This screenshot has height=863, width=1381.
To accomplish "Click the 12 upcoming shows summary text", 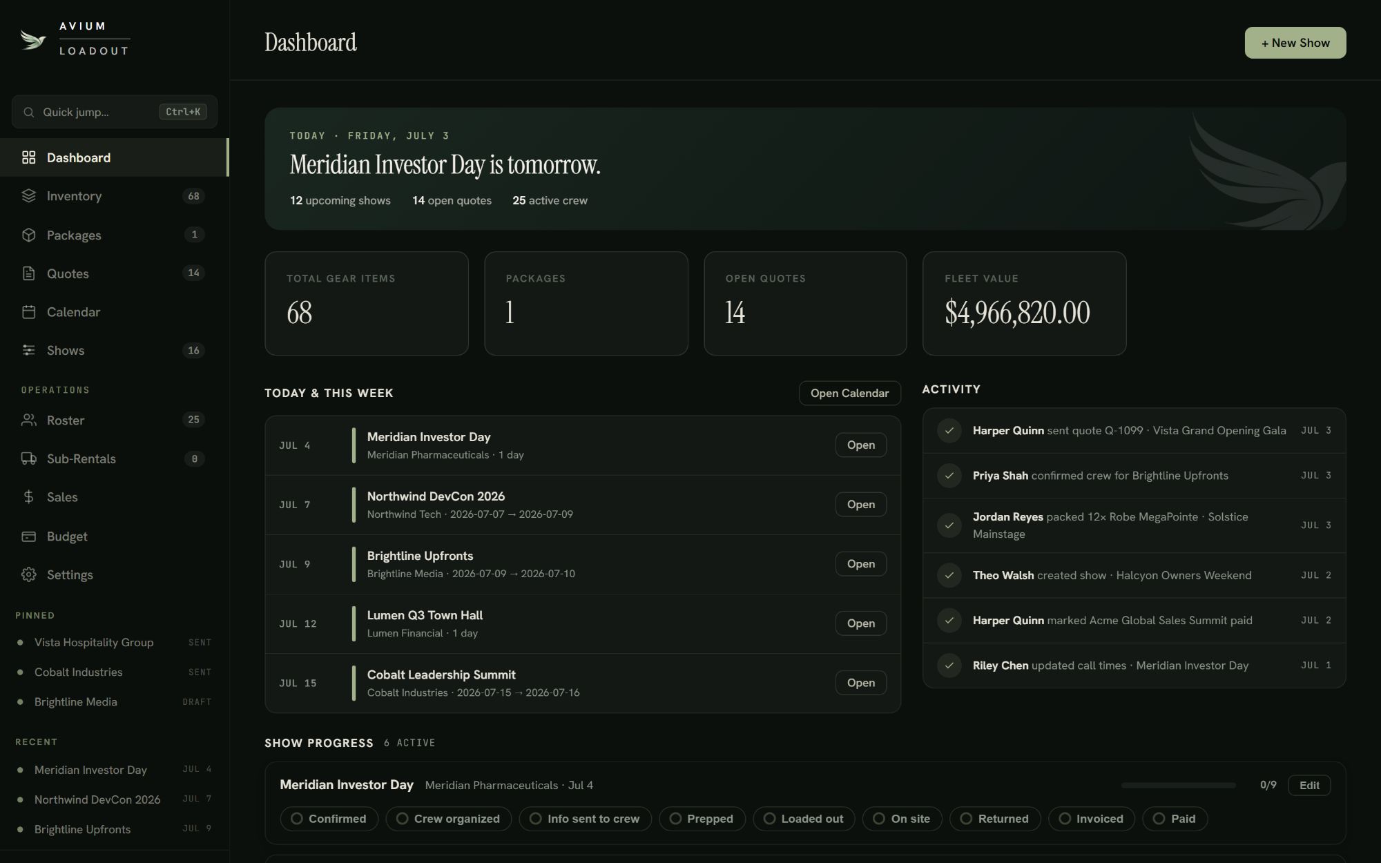I will [x=340, y=200].
